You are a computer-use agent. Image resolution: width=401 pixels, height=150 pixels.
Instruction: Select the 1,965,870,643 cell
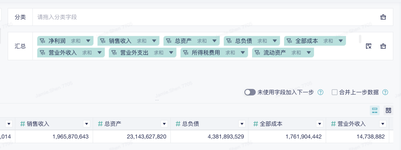point(54,137)
